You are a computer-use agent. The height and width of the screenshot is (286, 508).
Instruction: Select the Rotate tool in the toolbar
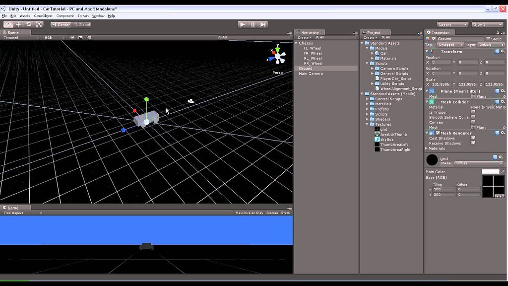[x=29, y=24]
